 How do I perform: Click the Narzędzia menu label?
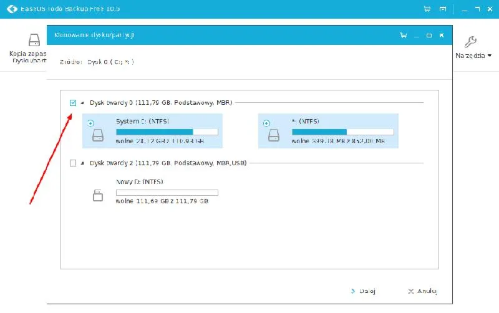coord(470,55)
